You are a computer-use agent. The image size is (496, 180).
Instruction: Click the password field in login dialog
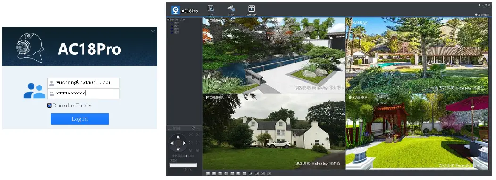[x=84, y=94]
